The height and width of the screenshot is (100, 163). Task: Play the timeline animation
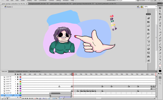coord(28,98)
